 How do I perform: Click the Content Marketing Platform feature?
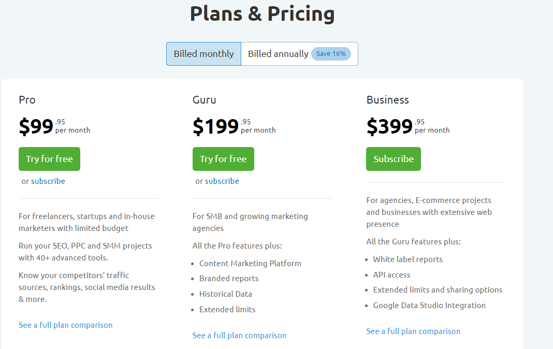coord(250,264)
